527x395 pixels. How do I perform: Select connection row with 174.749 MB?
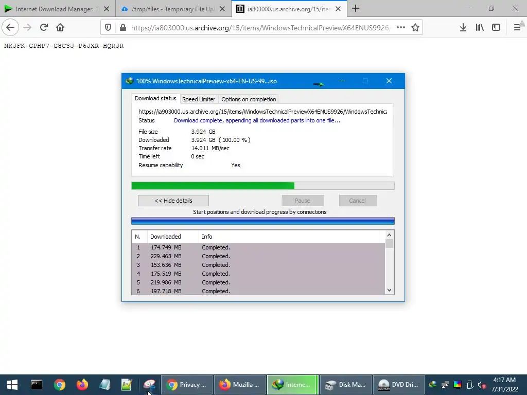pos(258,247)
